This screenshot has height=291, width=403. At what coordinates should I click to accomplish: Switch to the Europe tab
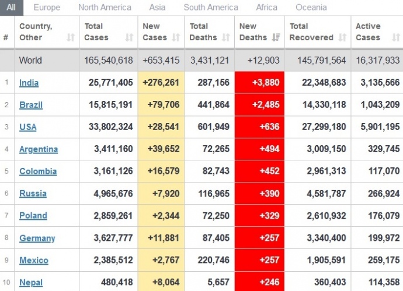click(47, 8)
